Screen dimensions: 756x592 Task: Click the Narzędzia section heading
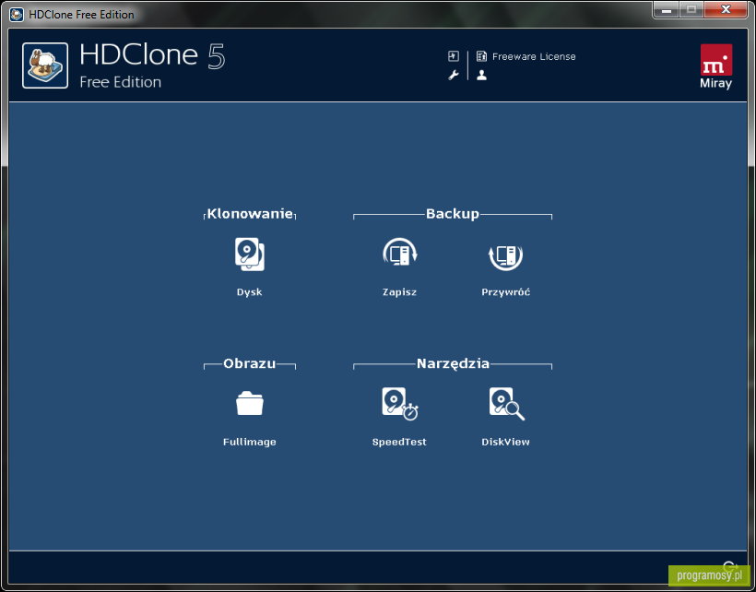coord(453,363)
